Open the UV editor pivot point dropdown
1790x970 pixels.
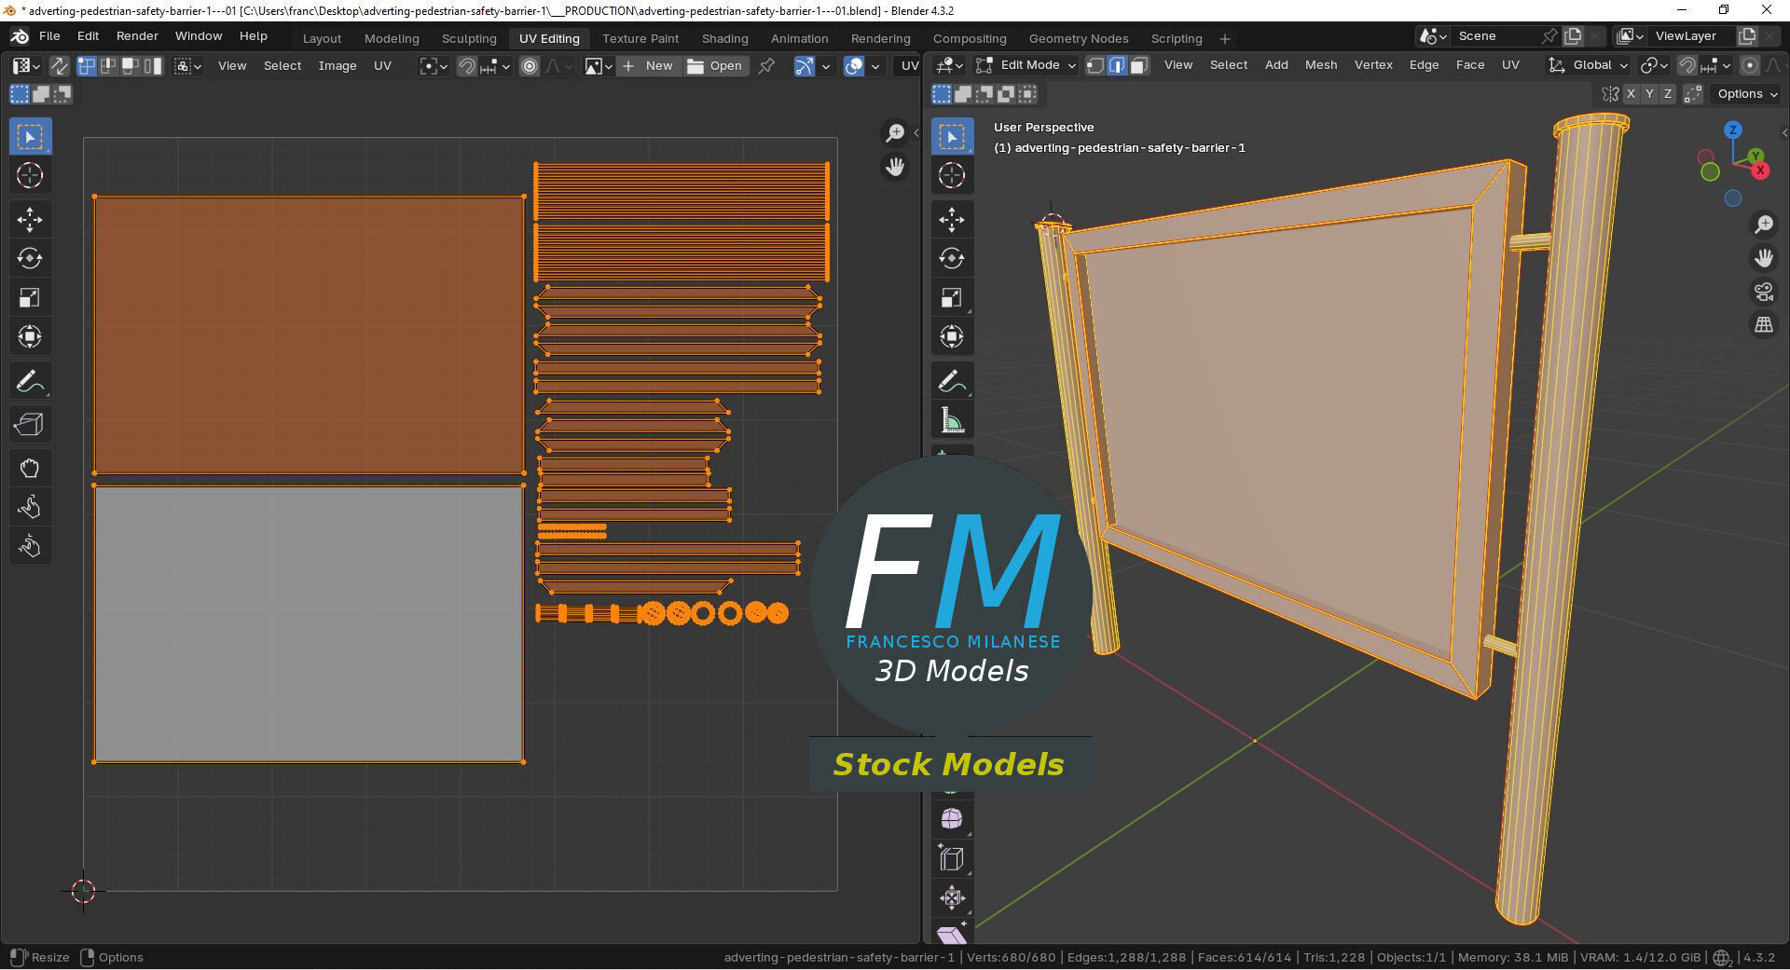(x=434, y=66)
